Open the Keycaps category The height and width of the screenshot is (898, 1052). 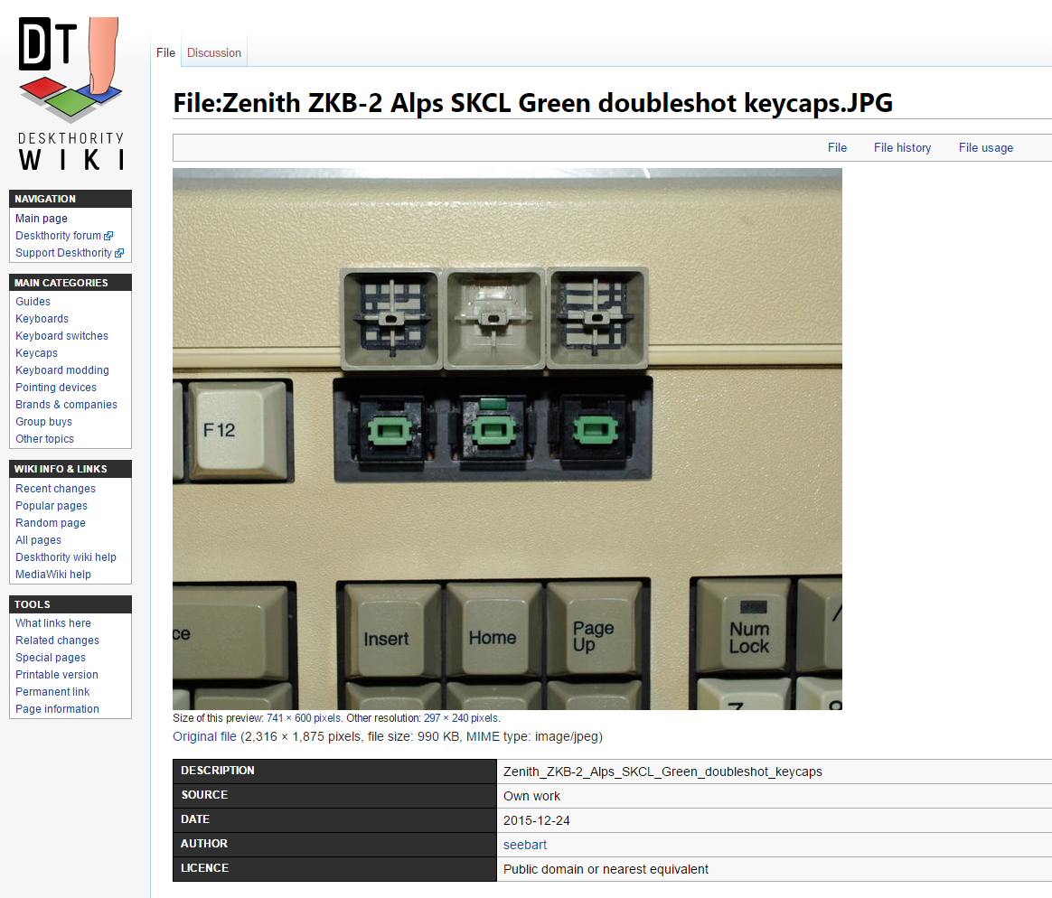point(36,353)
